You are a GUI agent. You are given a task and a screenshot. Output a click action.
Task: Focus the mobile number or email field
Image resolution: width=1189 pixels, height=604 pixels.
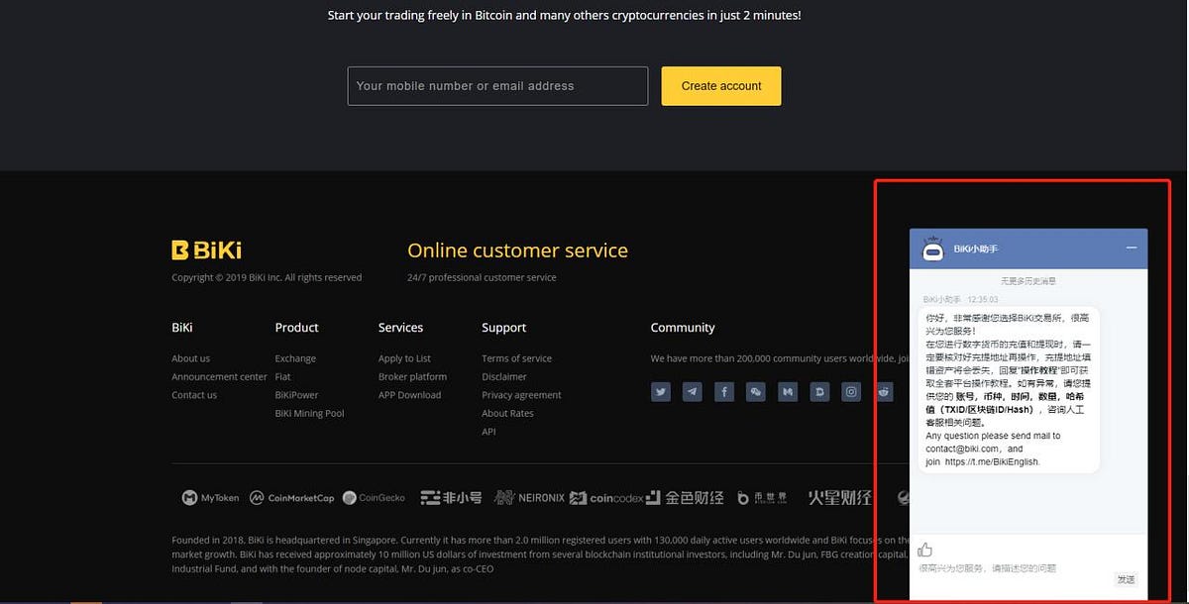(x=497, y=86)
